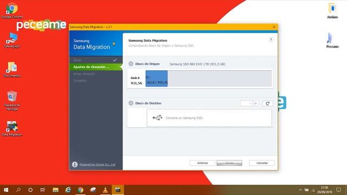Image resolution: width=347 pixels, height=195 pixels.
Task: Open the Documentos desktop folder
Action: 12,69
